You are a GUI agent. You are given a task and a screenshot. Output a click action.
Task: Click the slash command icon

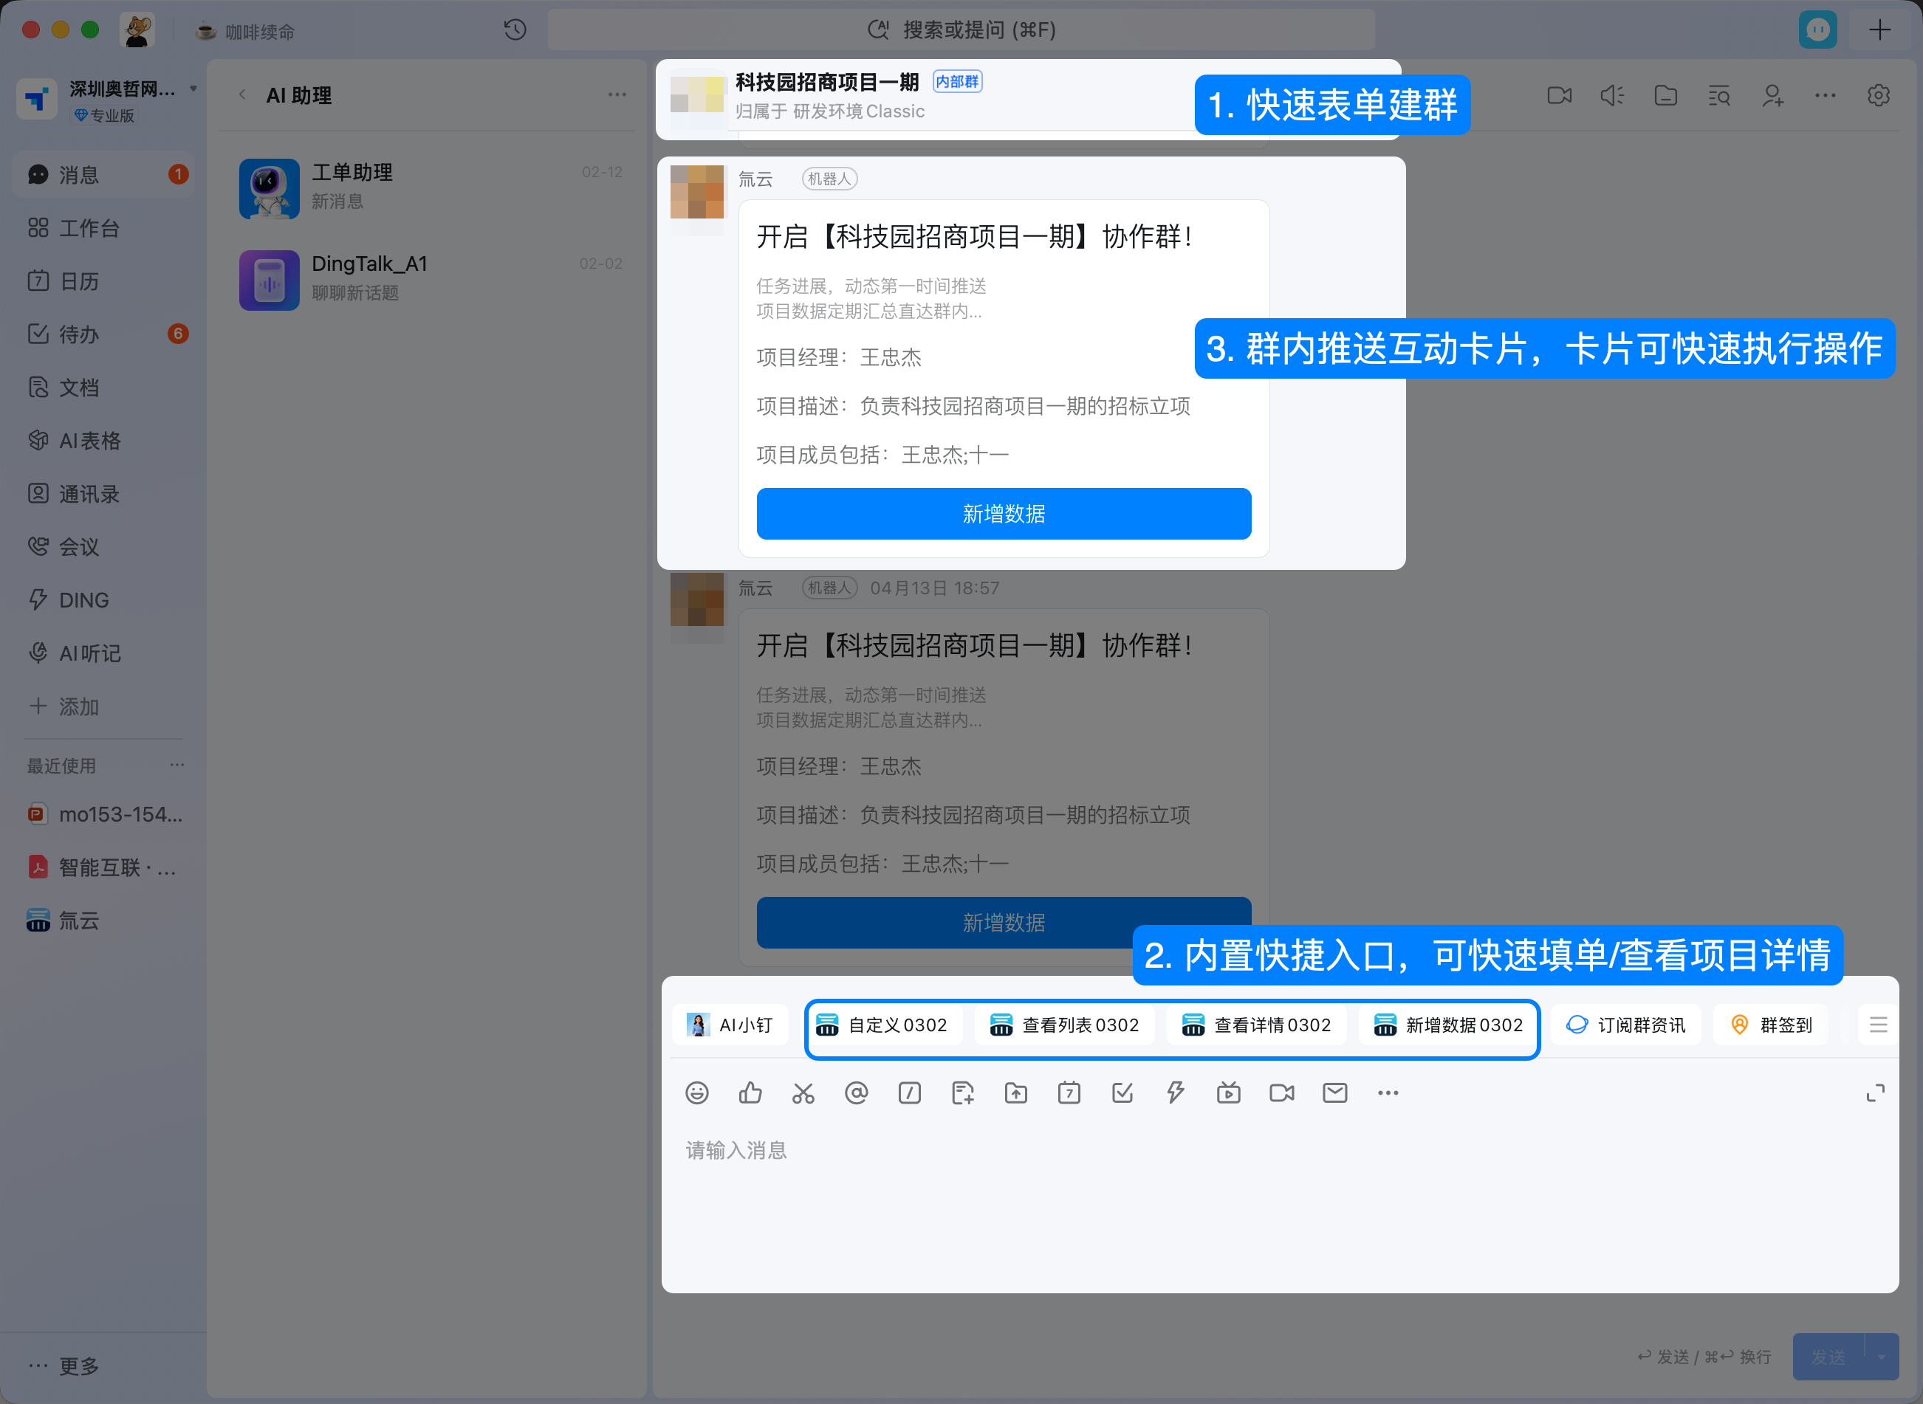click(910, 1093)
